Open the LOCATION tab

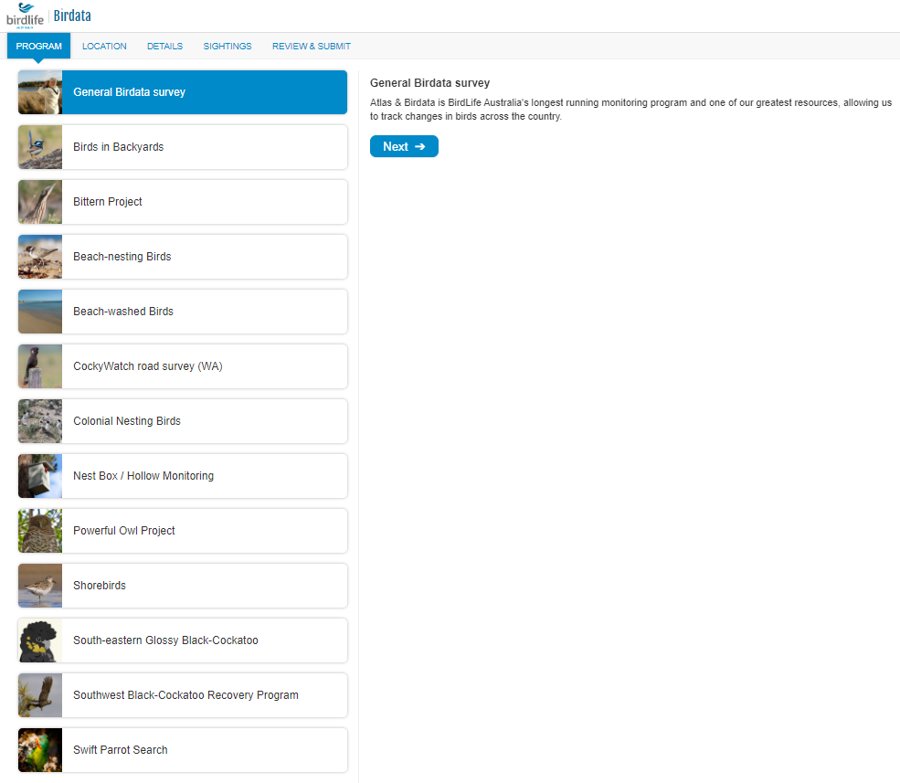104,46
